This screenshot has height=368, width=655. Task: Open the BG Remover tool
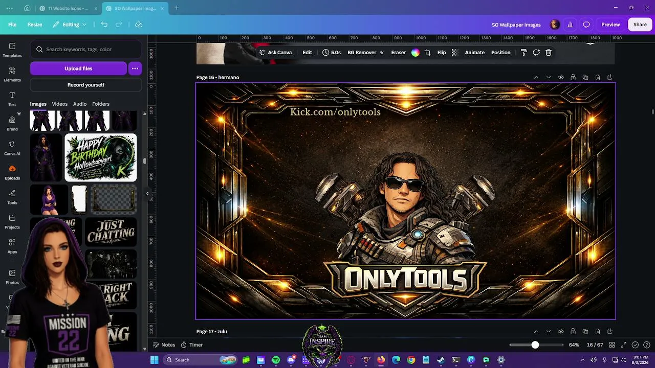(x=365, y=53)
